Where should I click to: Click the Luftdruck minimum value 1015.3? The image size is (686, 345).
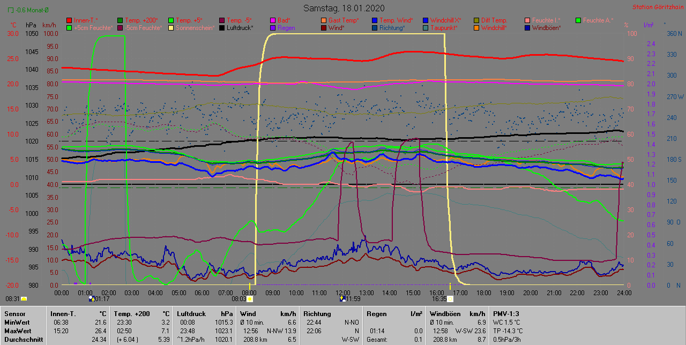223,322
